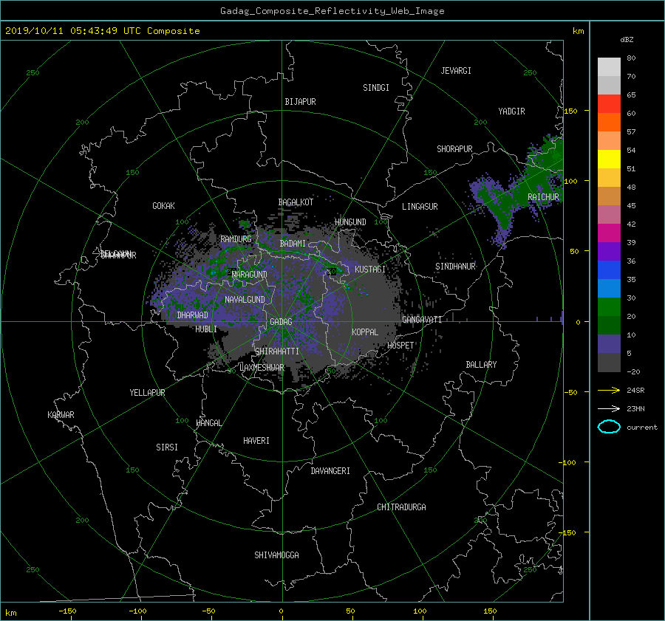The image size is (665, 621).
Task: Click the HOSPET city label
Action: point(400,346)
